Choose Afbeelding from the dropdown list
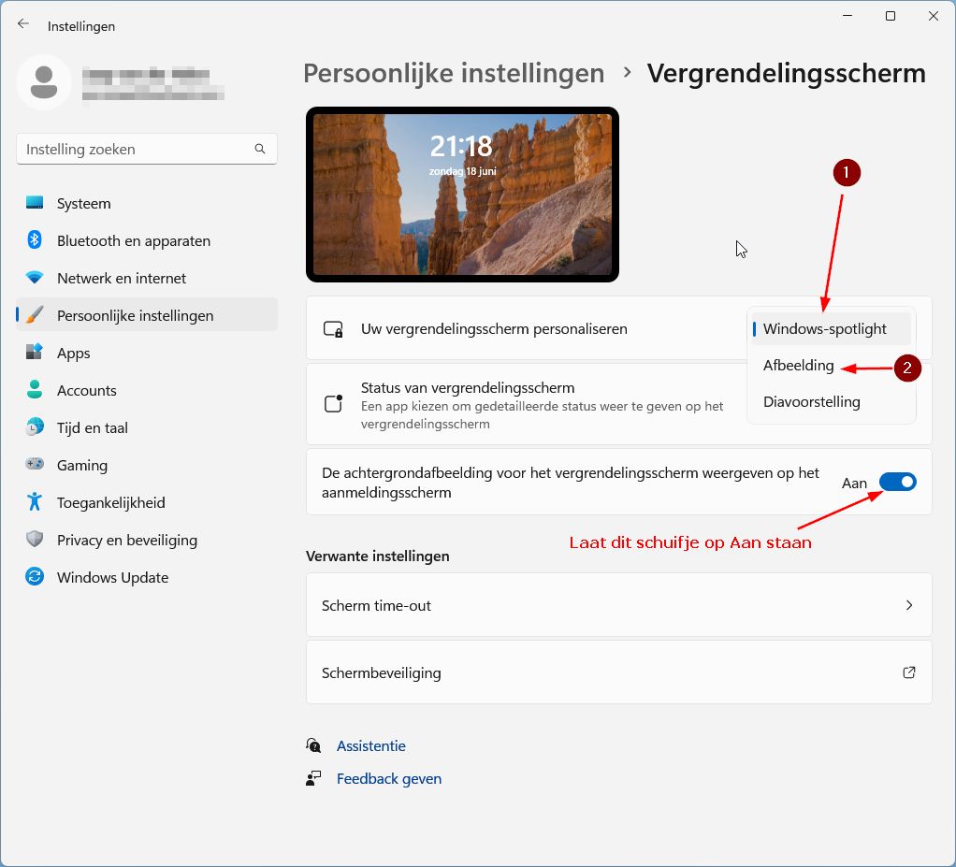The image size is (956, 867). click(x=798, y=366)
